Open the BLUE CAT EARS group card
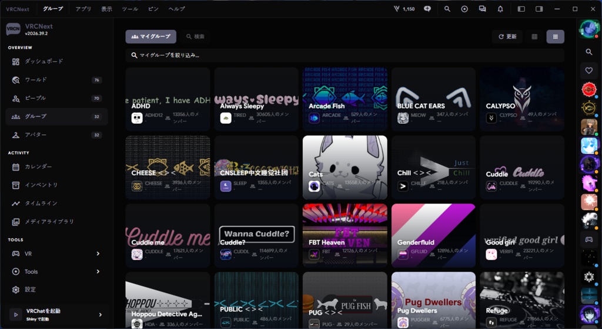 click(x=433, y=100)
